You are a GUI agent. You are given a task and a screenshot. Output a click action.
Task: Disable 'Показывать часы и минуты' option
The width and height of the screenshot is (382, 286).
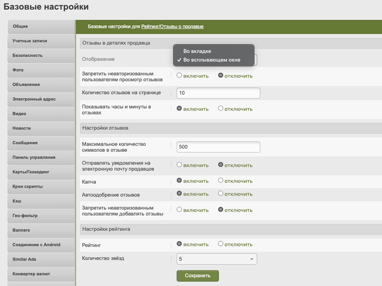(x=221, y=108)
